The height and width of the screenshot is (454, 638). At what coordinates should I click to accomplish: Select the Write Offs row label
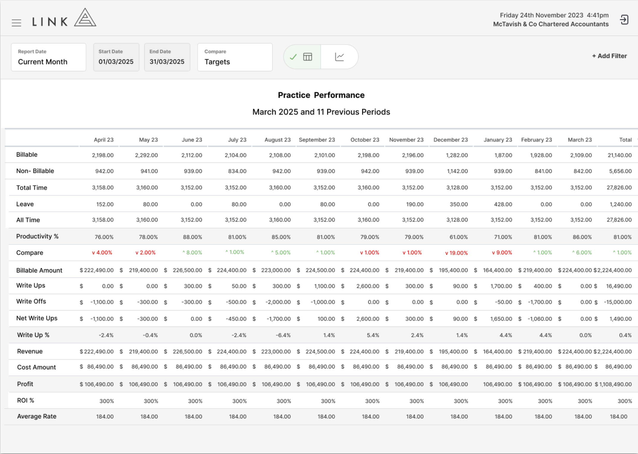pos(31,301)
